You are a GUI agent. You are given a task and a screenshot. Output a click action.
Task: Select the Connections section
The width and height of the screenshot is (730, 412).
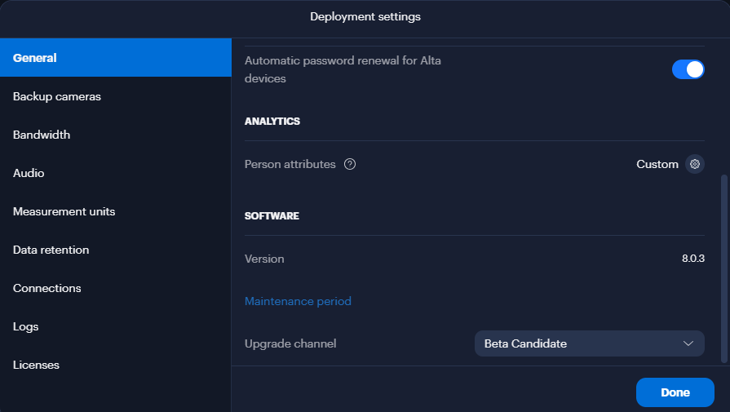[116, 288]
